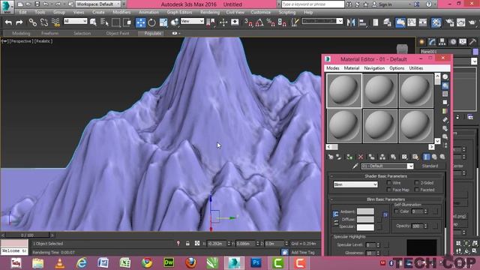Open the Modifiers menu
The image size is (480, 270).
(x=121, y=12)
